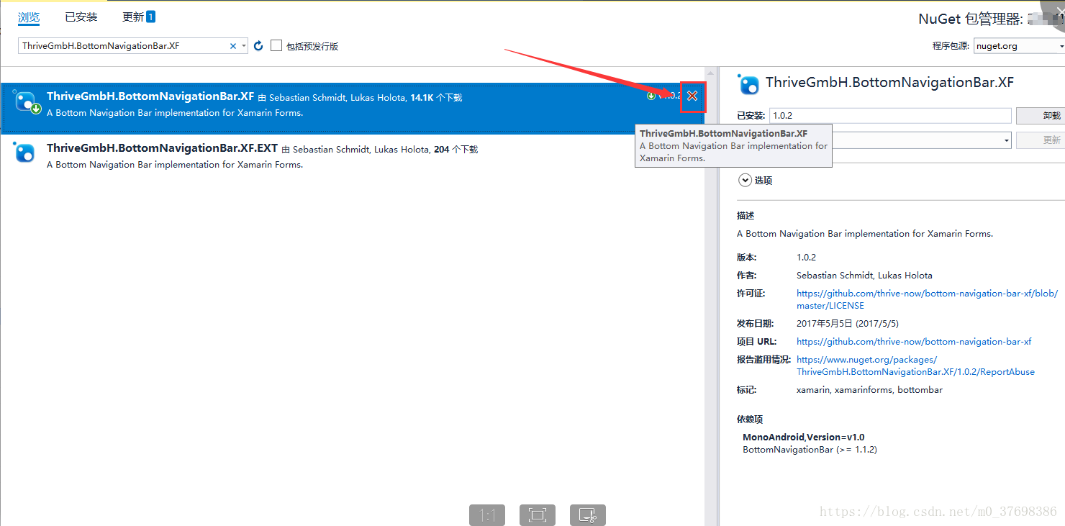
Task: Click the green installed-version indicator on first package
Action: 651,96
